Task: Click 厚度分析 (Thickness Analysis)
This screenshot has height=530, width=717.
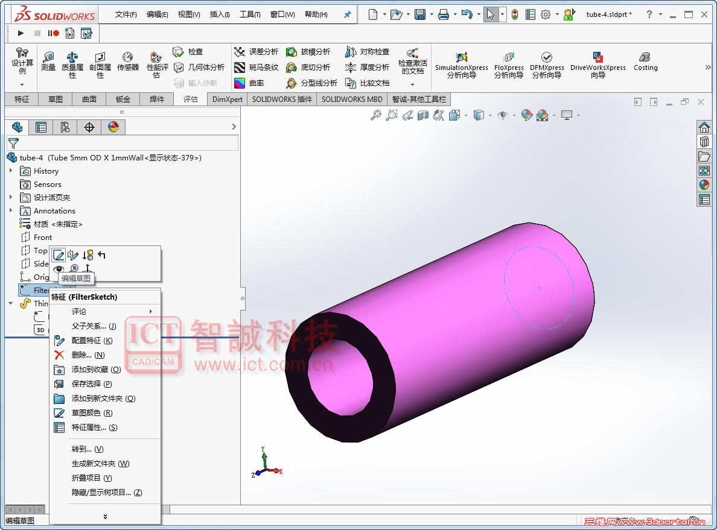Action: 367,67
